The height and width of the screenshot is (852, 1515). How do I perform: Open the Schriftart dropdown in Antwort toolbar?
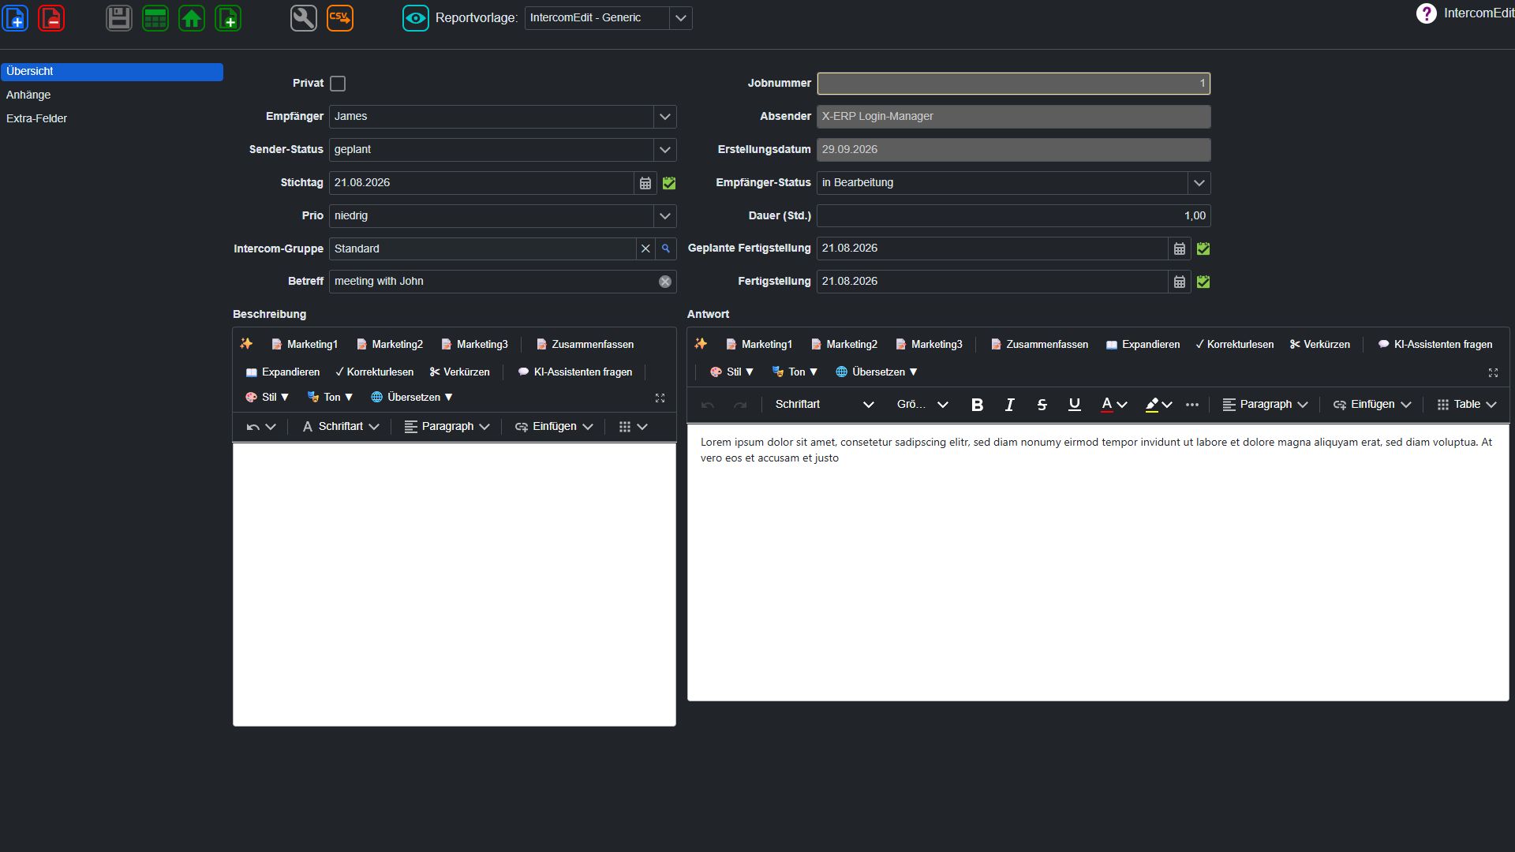[825, 405]
